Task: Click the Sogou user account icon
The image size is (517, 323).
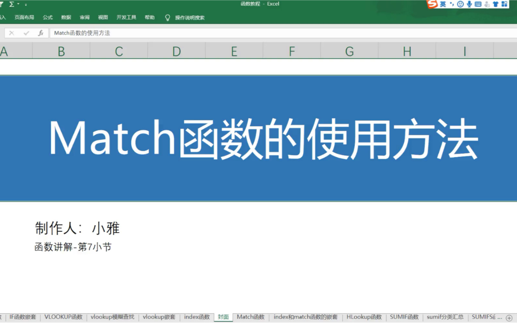Action: point(487,5)
